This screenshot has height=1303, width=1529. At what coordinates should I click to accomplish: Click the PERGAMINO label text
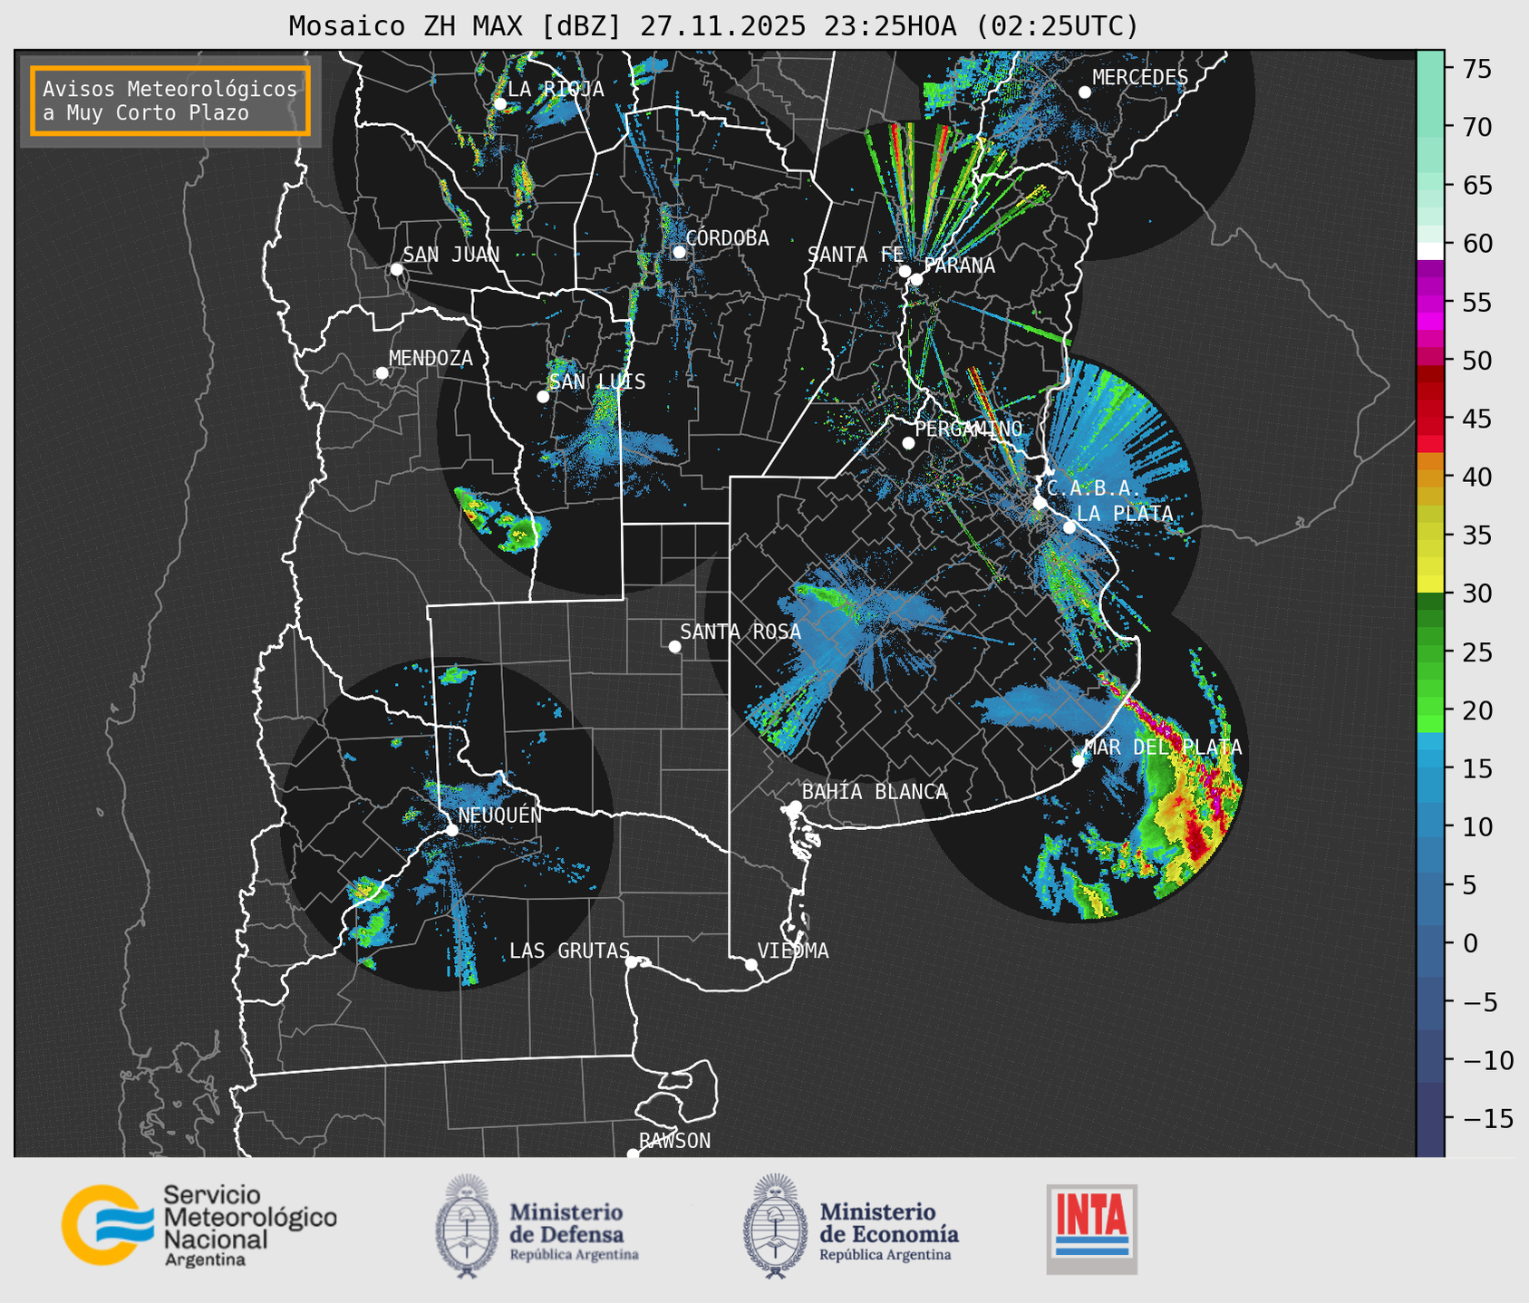point(969,429)
